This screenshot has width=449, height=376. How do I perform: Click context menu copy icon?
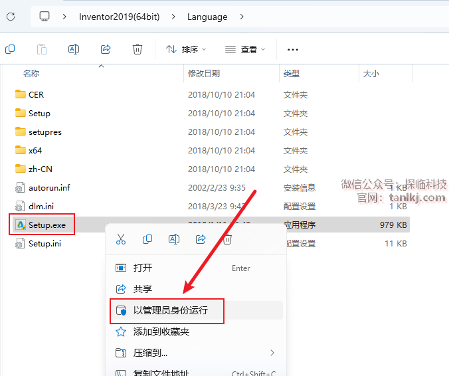[x=147, y=239]
